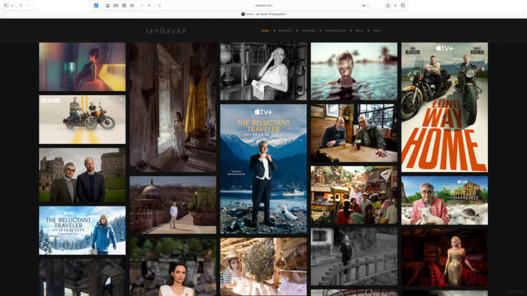Show the tab overview icon
The image size is (527, 296).
(x=403, y=5)
